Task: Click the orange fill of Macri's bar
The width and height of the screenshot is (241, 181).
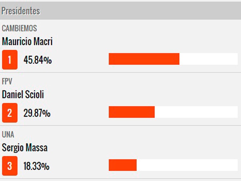Action: point(144,59)
